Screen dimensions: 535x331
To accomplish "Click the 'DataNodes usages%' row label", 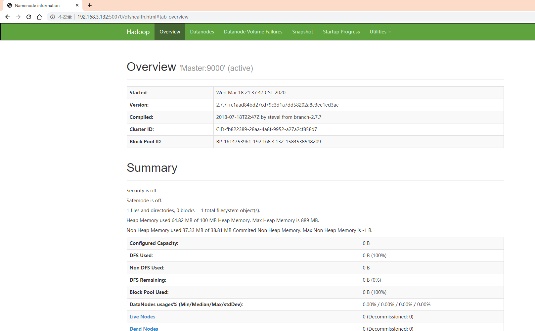I will point(186,305).
